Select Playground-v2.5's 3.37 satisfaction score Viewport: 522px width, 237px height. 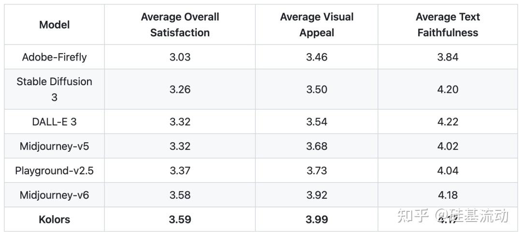pyautogui.click(x=180, y=171)
